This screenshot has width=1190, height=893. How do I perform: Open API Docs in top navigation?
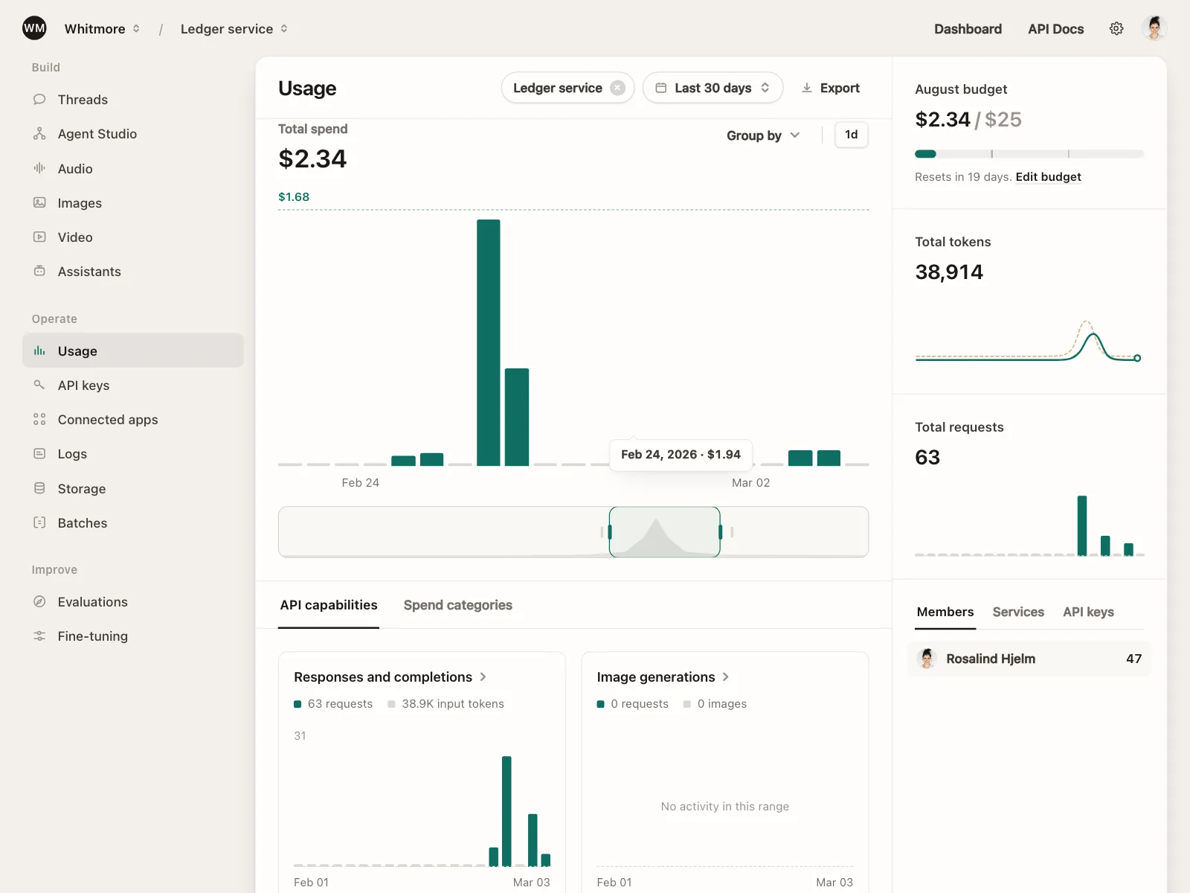click(x=1055, y=29)
